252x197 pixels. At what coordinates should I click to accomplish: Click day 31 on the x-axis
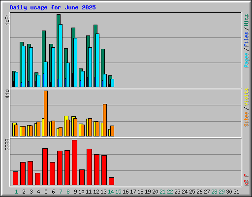point(236,192)
